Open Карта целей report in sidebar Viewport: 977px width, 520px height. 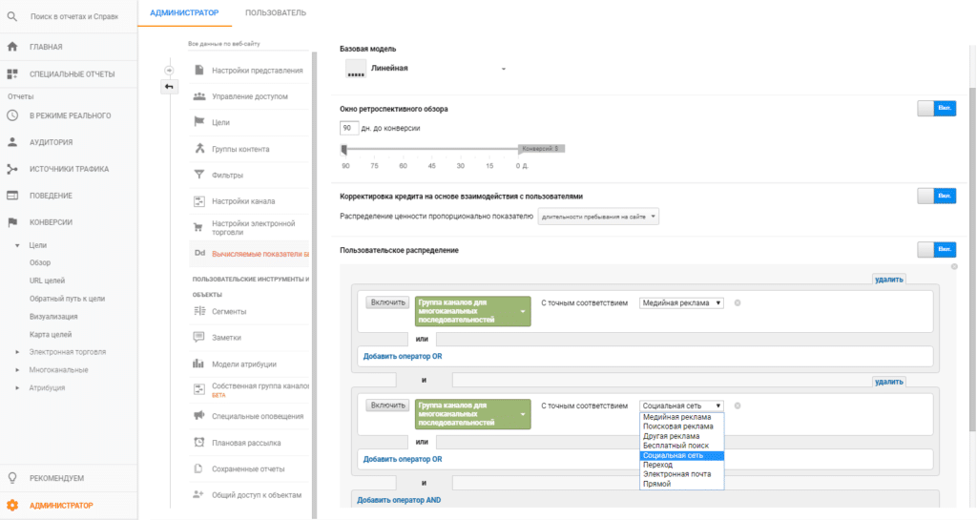[51, 334]
